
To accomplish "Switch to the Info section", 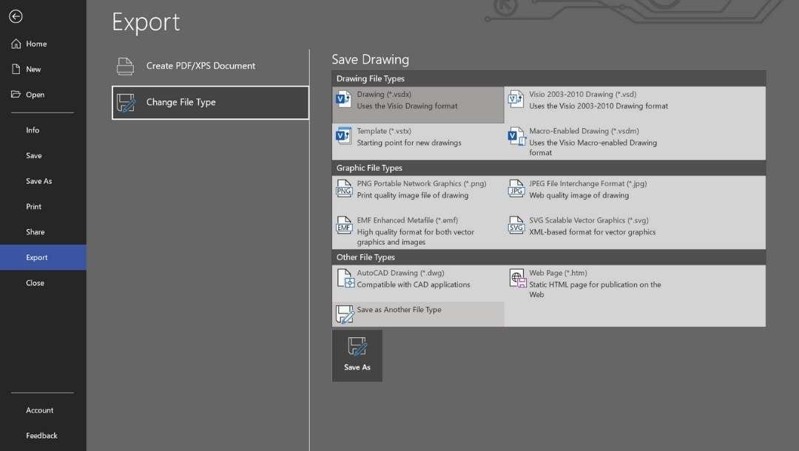I will 32,129.
